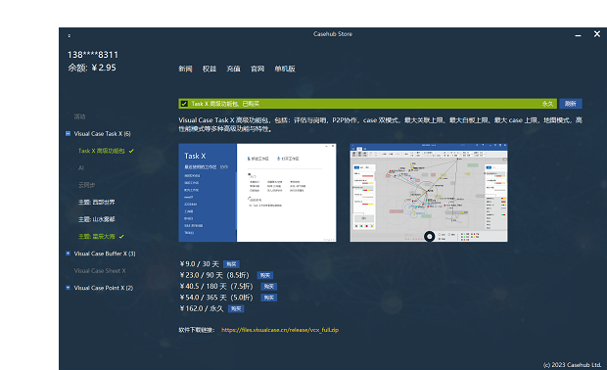The image size is (607, 370).
Task: Open the vcx_full.zip download link
Action: tap(280, 330)
